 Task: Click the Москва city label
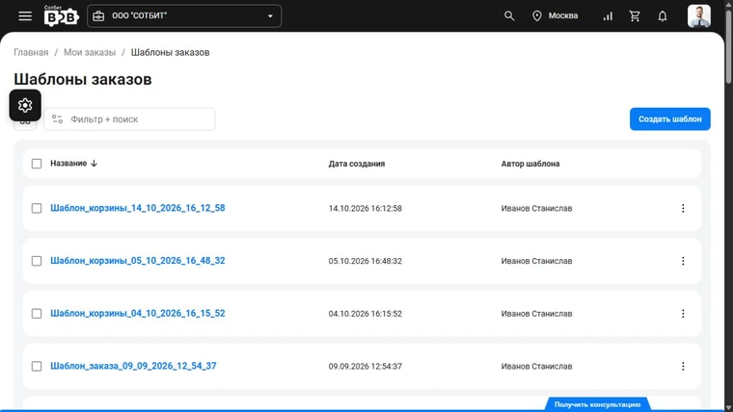pyautogui.click(x=563, y=15)
